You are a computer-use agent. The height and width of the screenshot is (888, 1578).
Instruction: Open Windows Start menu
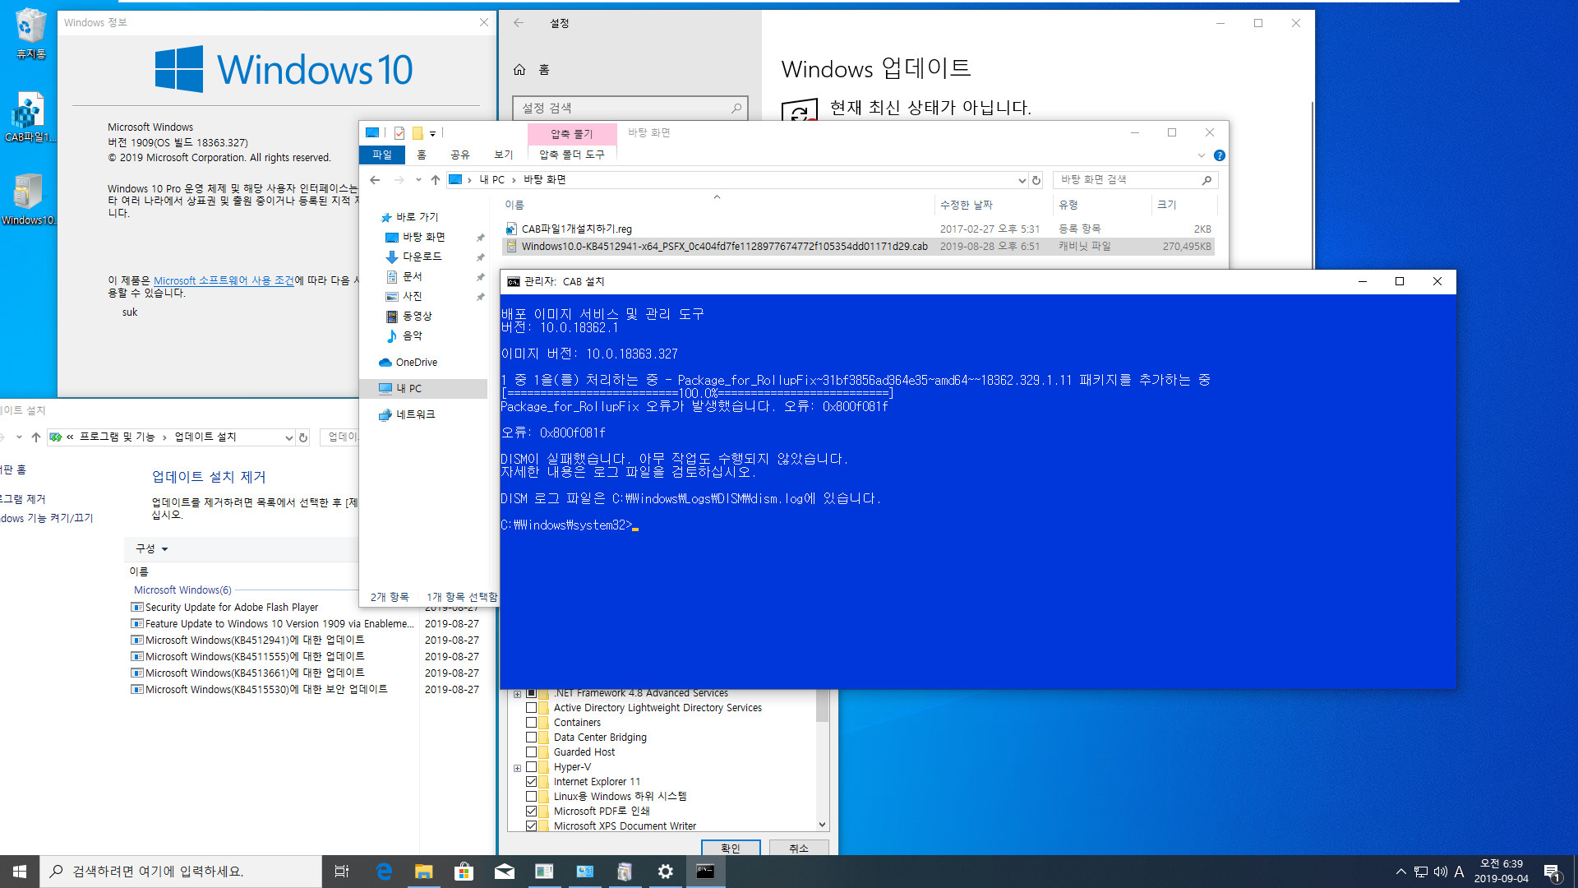pos(20,872)
